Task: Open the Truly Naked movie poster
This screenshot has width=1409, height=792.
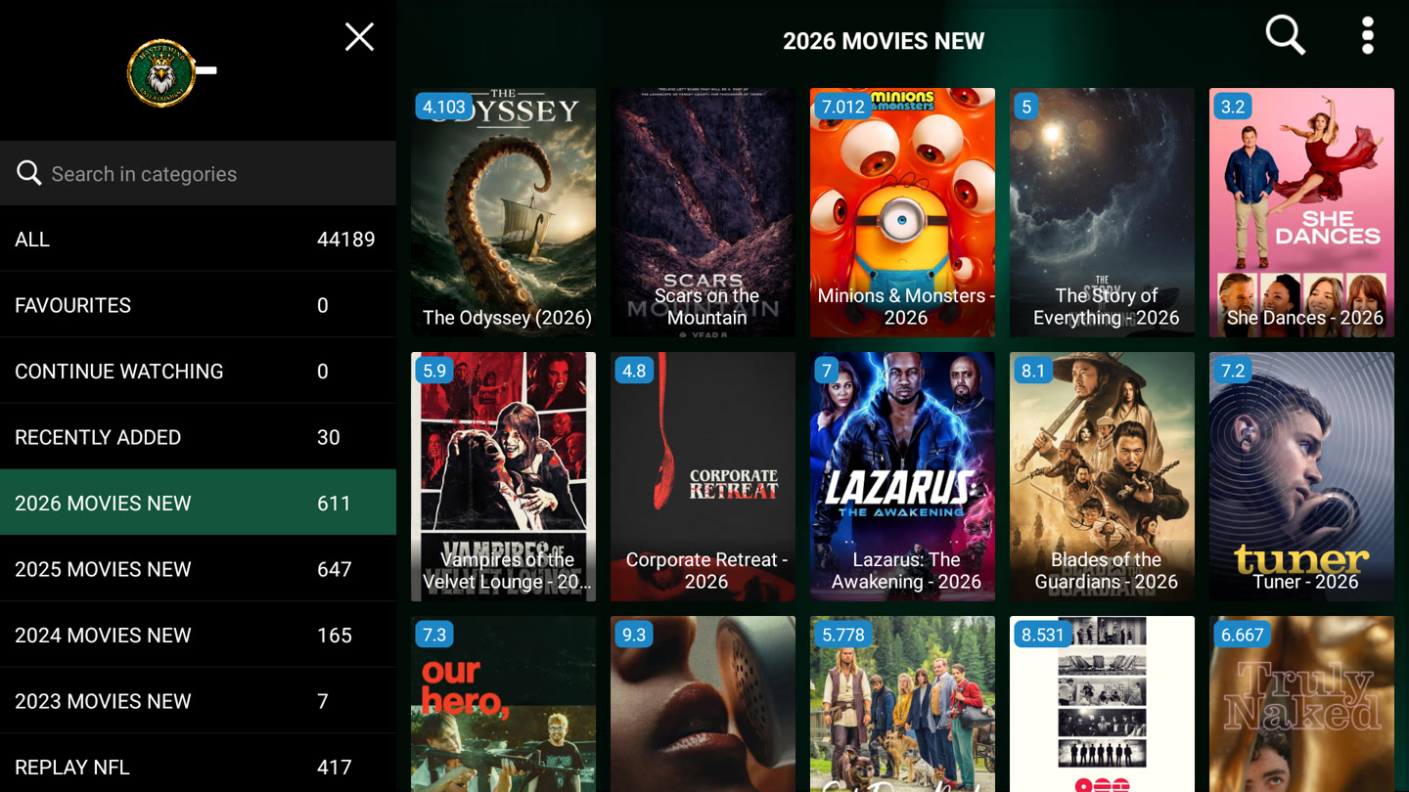Action: 1301,704
